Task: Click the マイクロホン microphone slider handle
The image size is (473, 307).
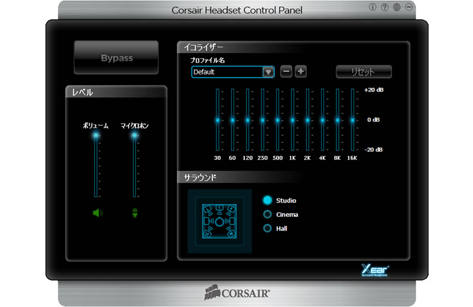Action: pyautogui.click(x=135, y=135)
